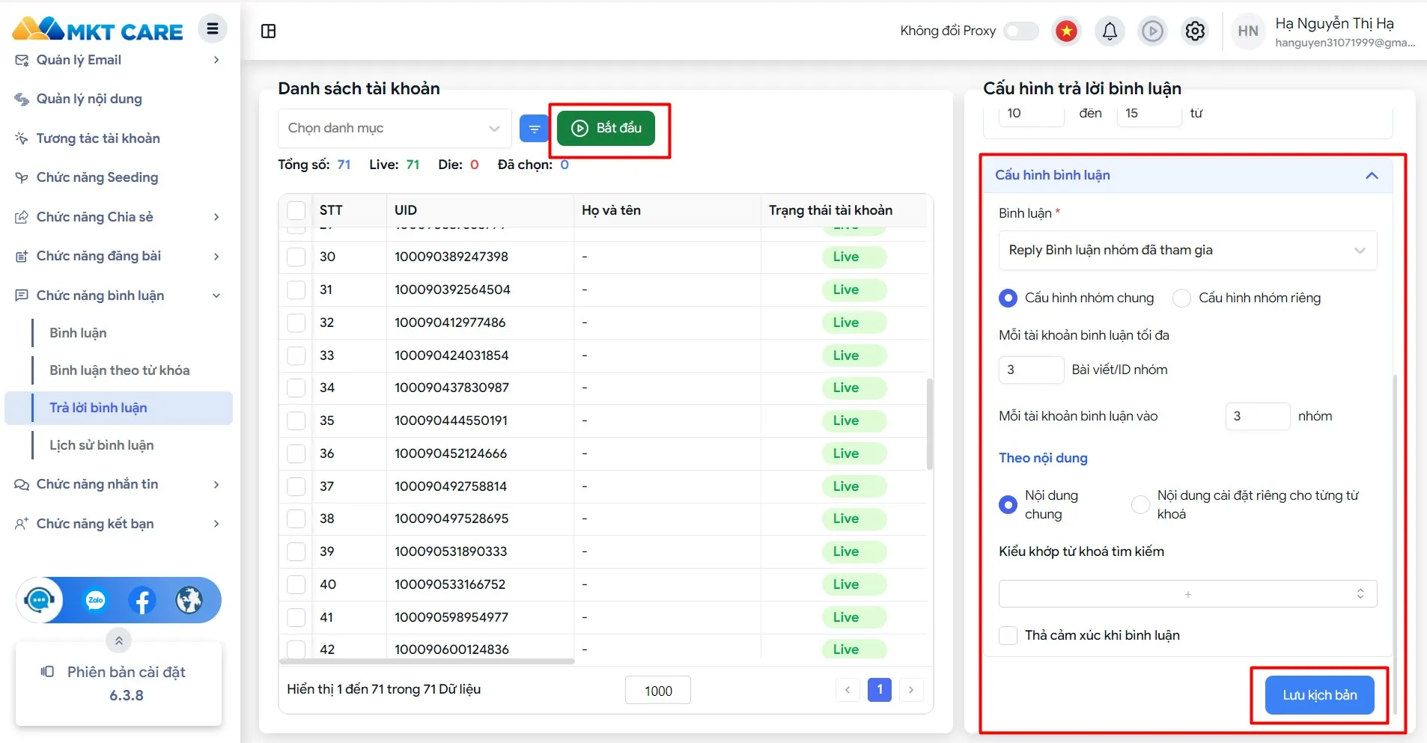
Task: Click the Bắt đầu button
Action: (x=609, y=128)
